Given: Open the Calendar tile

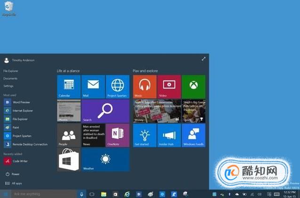Looking at the screenshot, I should click(69, 87).
